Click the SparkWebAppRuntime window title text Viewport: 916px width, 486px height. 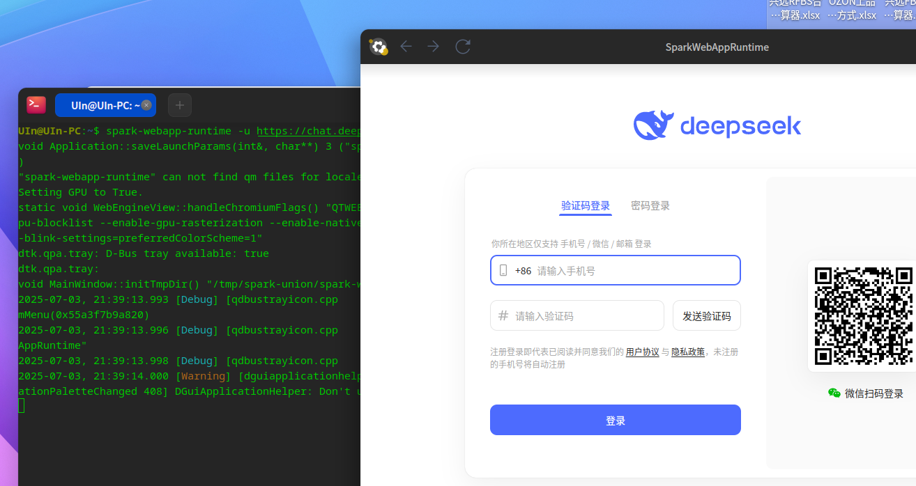[717, 47]
